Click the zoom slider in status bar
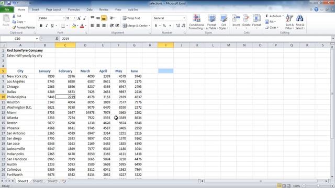 [318, 186]
